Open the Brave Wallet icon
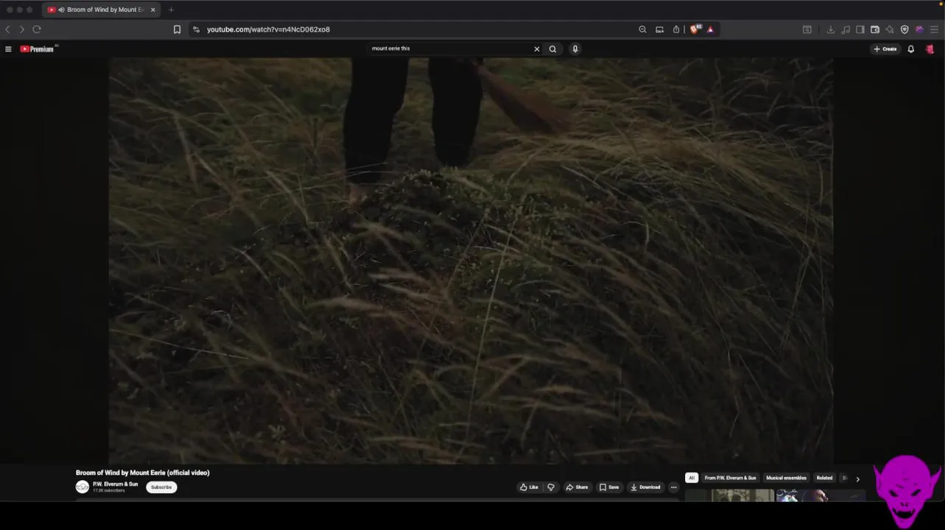 pyautogui.click(x=875, y=29)
